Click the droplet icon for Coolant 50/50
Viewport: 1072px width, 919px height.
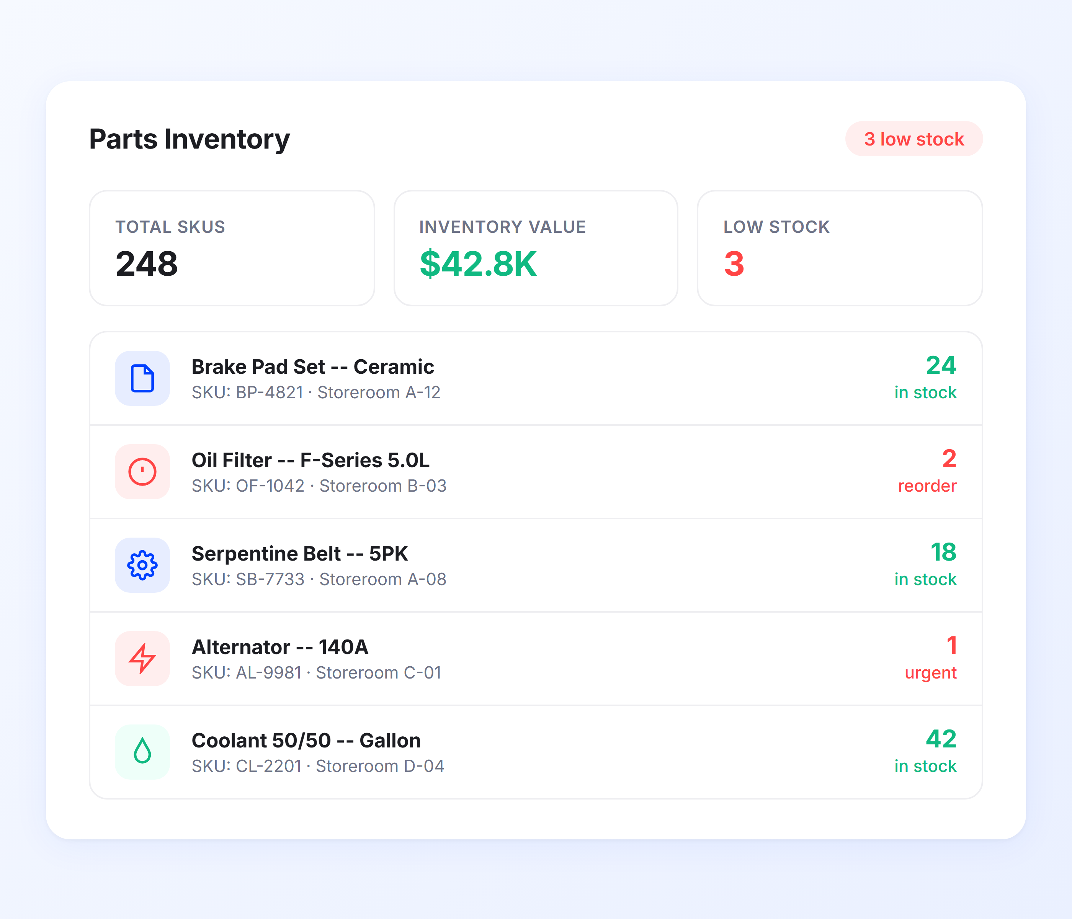[142, 752]
